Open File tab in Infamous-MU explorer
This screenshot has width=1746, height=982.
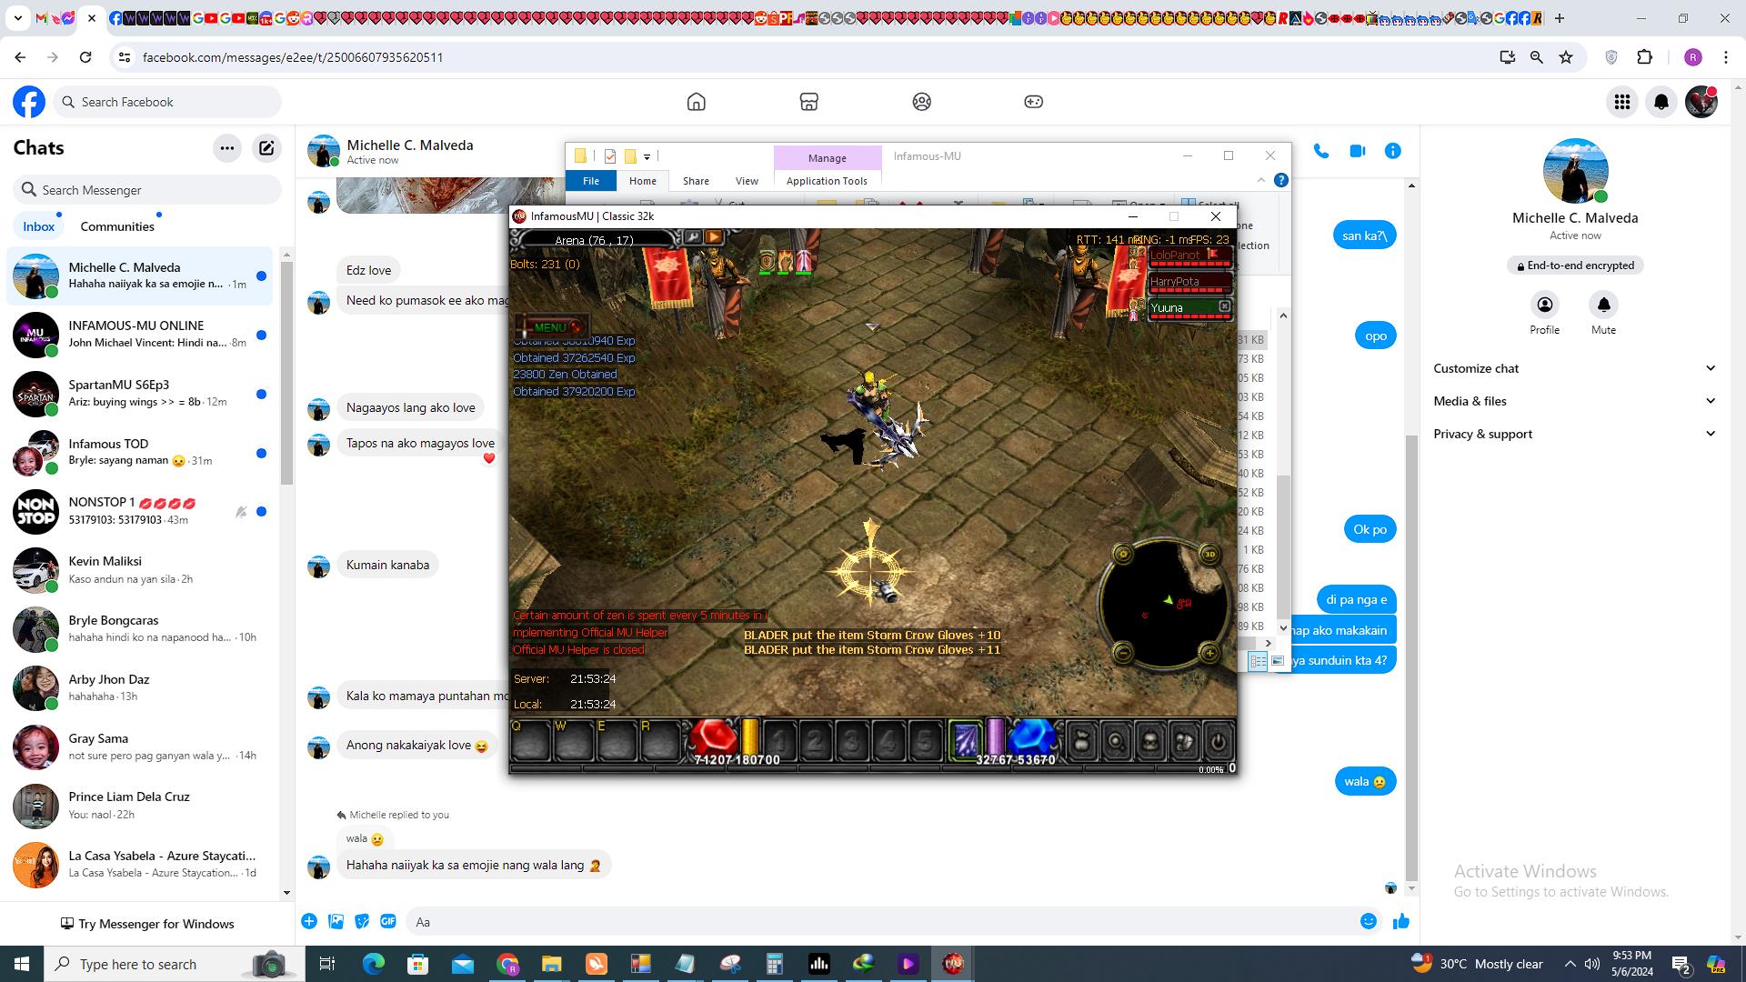591,181
